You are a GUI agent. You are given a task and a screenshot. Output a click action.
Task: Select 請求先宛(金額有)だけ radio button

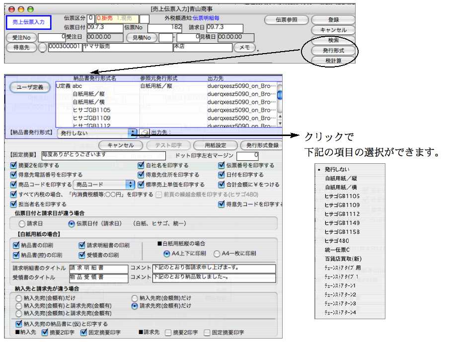click(134, 306)
